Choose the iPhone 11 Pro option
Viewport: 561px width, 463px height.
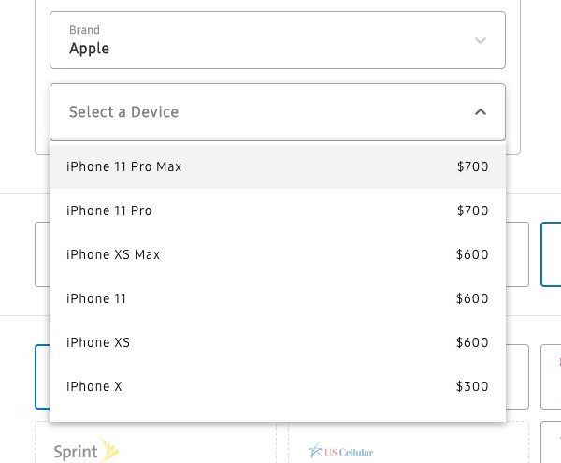[109, 211]
